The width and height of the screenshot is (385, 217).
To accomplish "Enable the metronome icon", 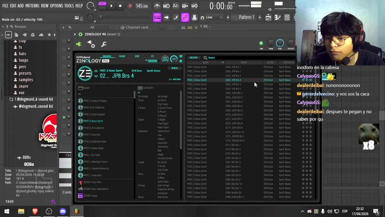I will coord(157,6).
